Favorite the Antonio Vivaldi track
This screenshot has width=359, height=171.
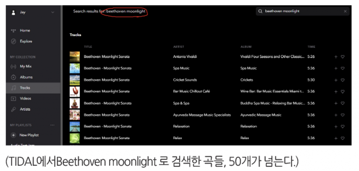click(343, 57)
